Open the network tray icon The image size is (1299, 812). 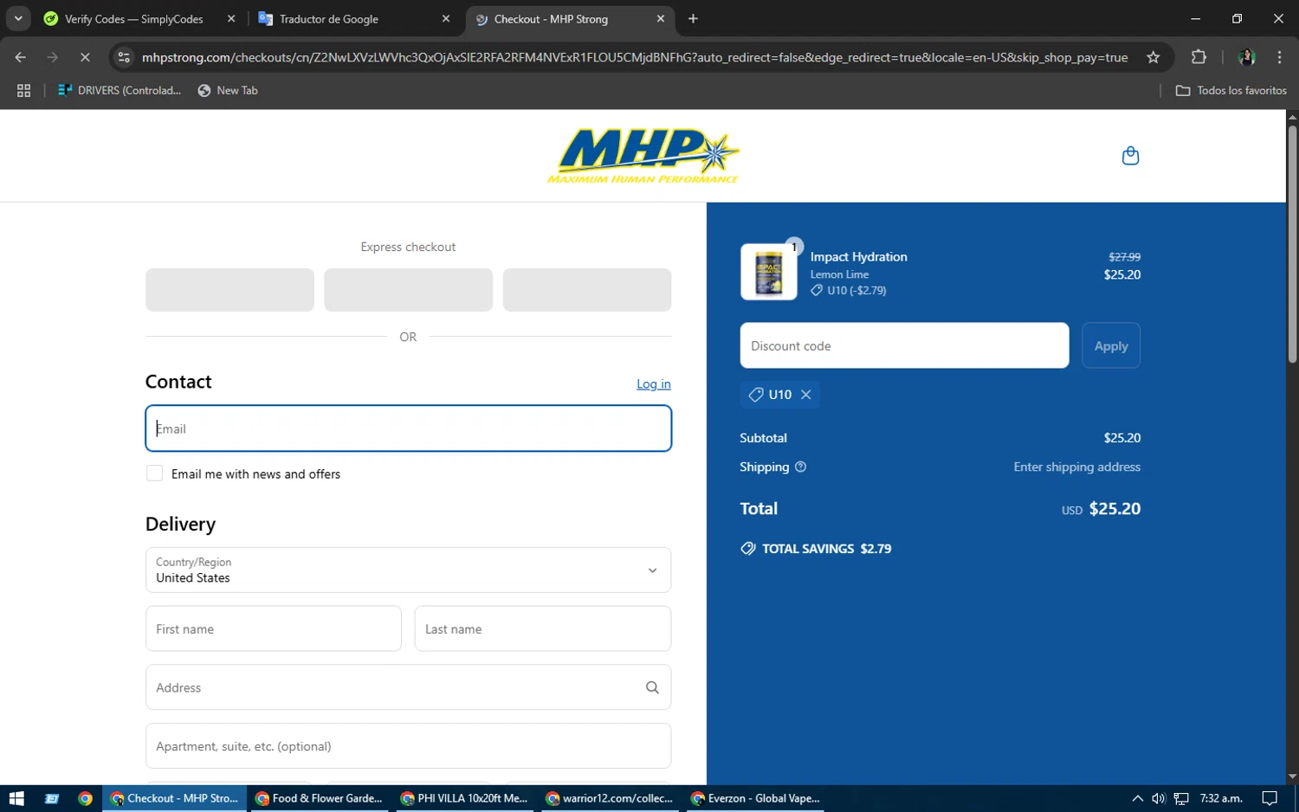tap(1181, 798)
